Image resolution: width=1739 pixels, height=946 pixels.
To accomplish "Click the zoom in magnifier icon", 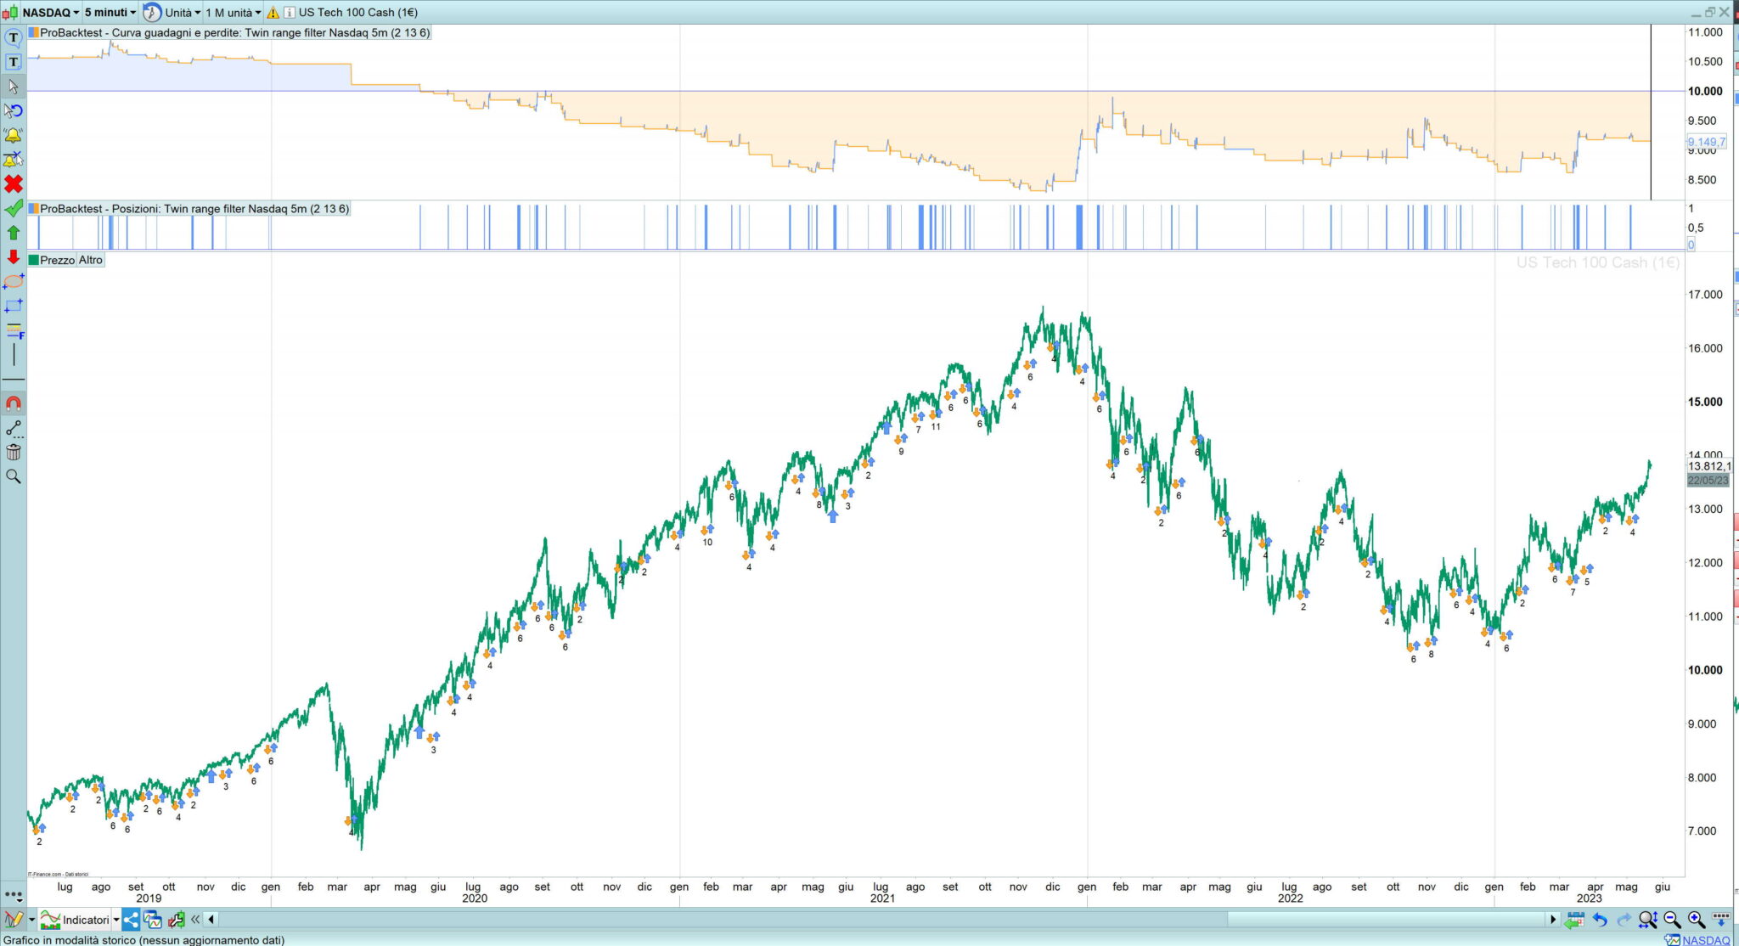I will coord(1696,920).
